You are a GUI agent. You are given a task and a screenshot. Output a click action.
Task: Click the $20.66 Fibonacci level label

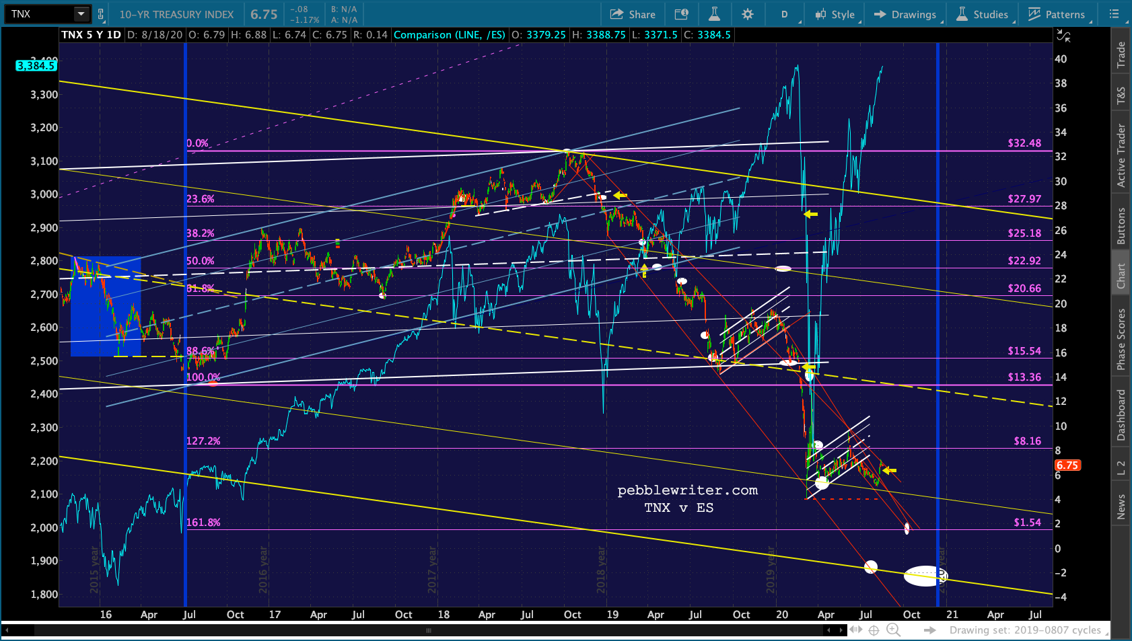click(x=1024, y=288)
